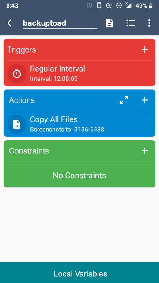Viewport: 159px width, 283px height.
Task: Open the list view icon in header
Action: [131, 23]
